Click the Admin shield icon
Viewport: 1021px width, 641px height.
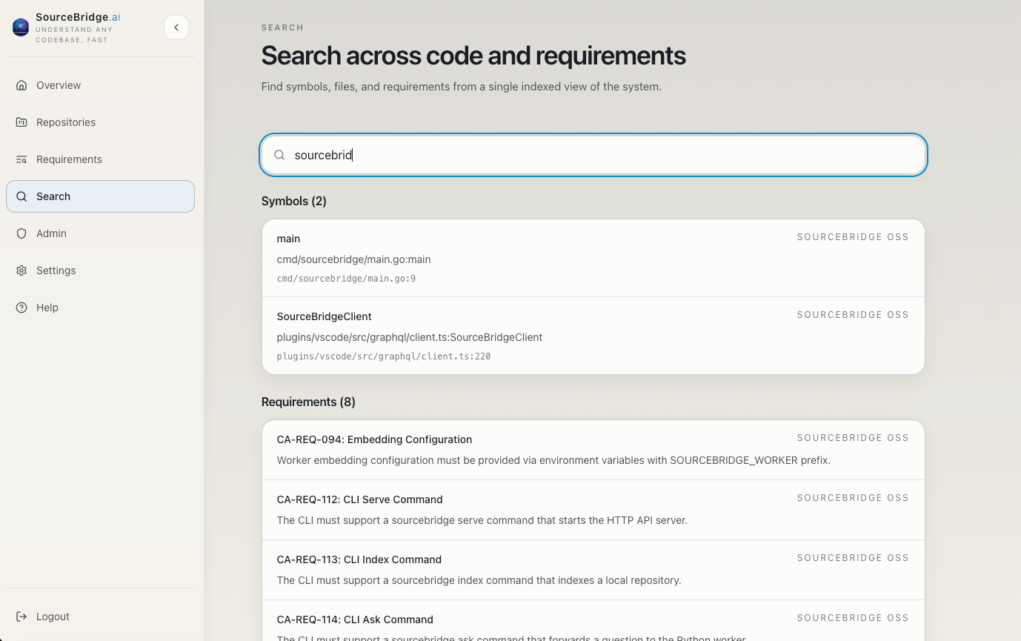tap(21, 233)
